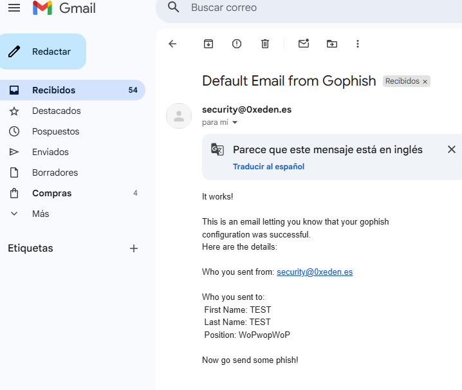Go back to inbox with the arrow
The height and width of the screenshot is (390, 462).
(172, 44)
